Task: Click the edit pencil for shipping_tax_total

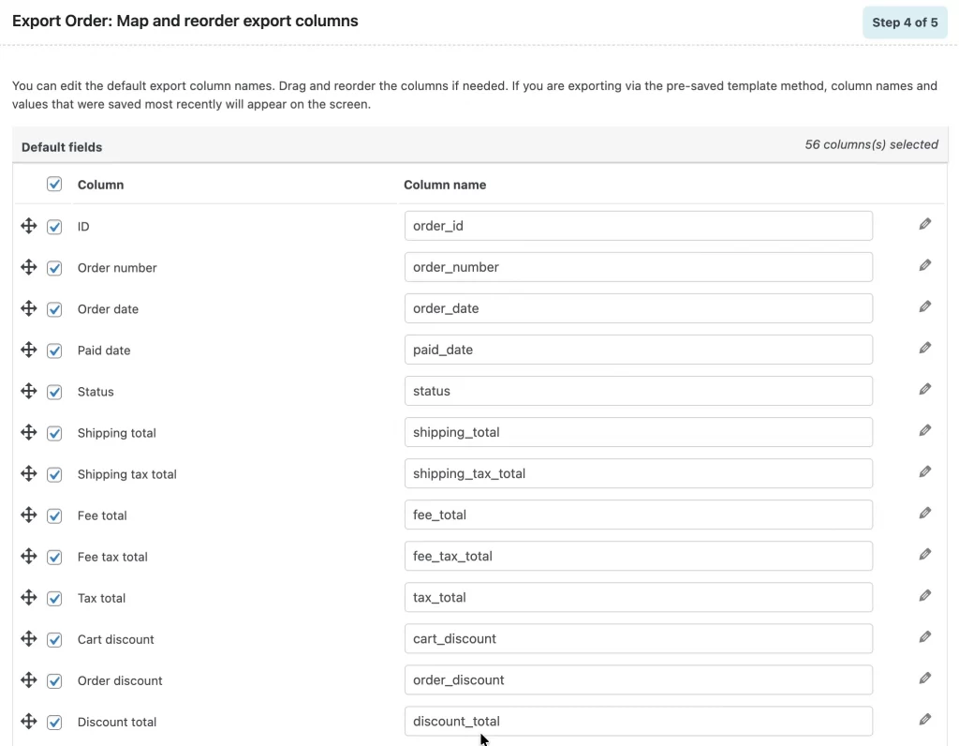Action: point(924,472)
